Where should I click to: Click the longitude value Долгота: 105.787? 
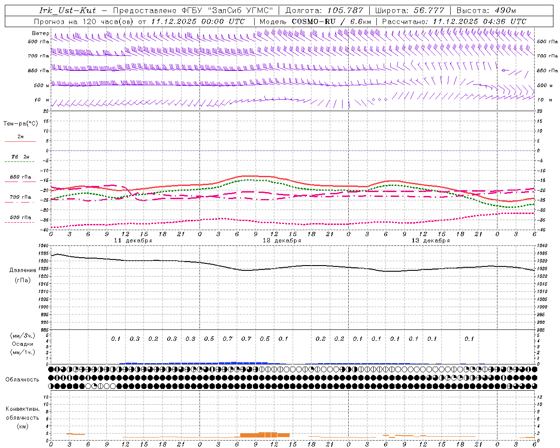(x=324, y=10)
